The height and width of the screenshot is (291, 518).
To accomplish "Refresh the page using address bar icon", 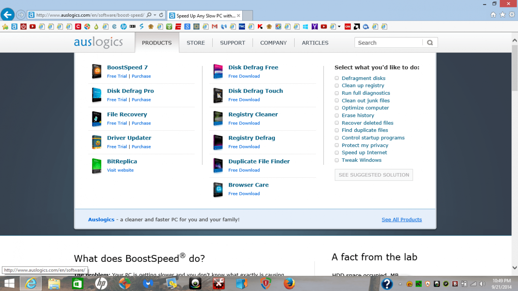I will click(161, 15).
